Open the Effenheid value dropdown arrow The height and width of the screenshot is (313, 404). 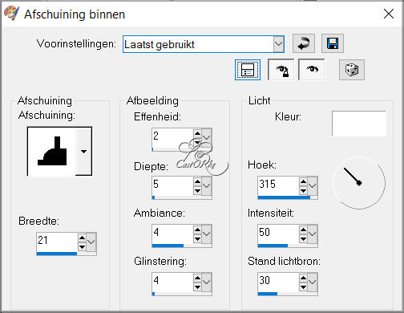pyautogui.click(x=206, y=137)
